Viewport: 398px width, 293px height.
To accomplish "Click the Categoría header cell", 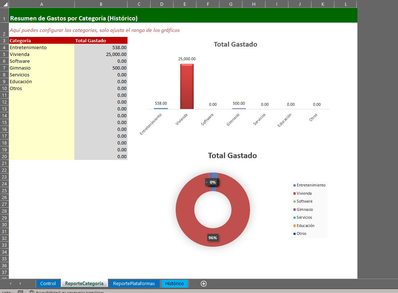I will pyautogui.click(x=42, y=41).
